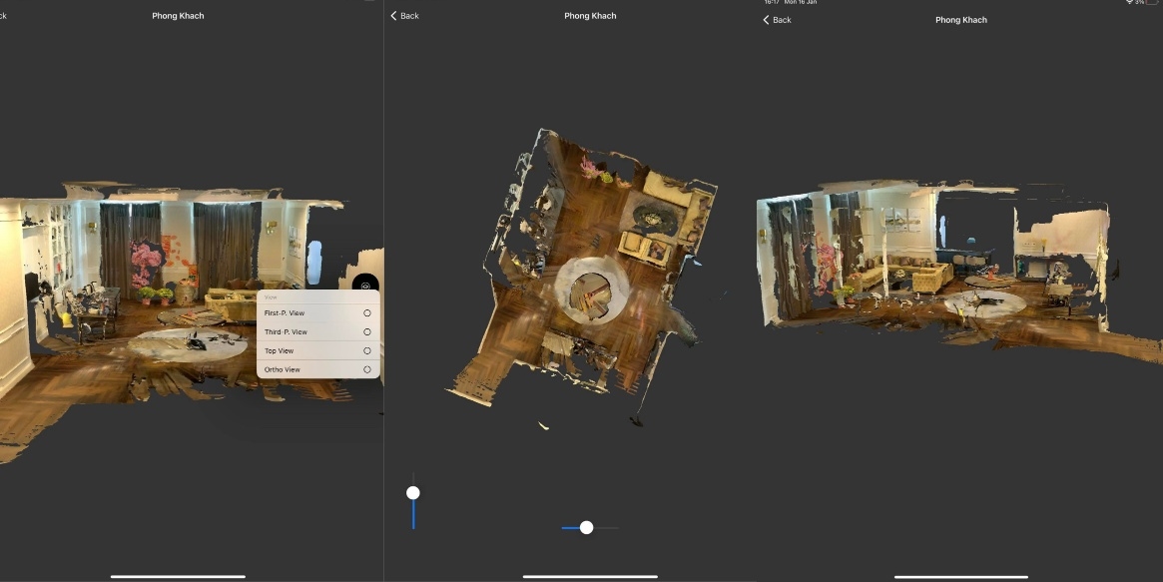Image resolution: width=1163 pixels, height=582 pixels.
Task: Go Back in the panel showing the date
Action: pos(777,20)
